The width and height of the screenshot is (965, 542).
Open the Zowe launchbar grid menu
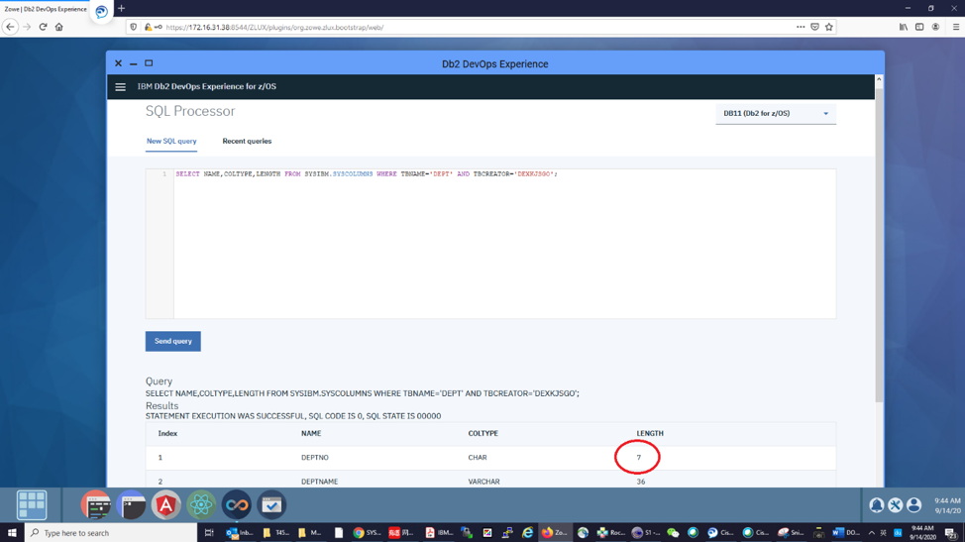[x=32, y=505]
